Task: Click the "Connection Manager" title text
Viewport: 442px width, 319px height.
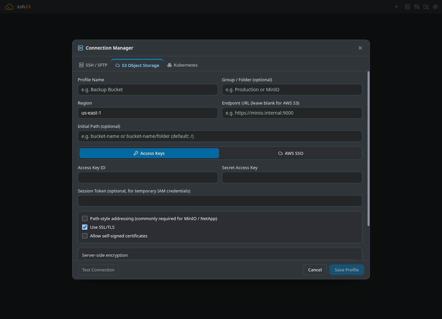Action: [x=109, y=48]
